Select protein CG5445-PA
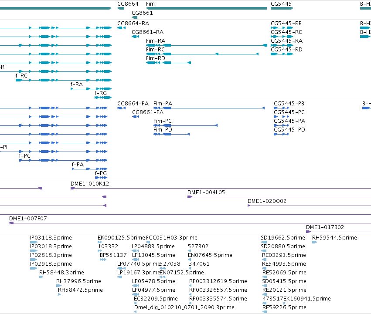 pos(289,121)
